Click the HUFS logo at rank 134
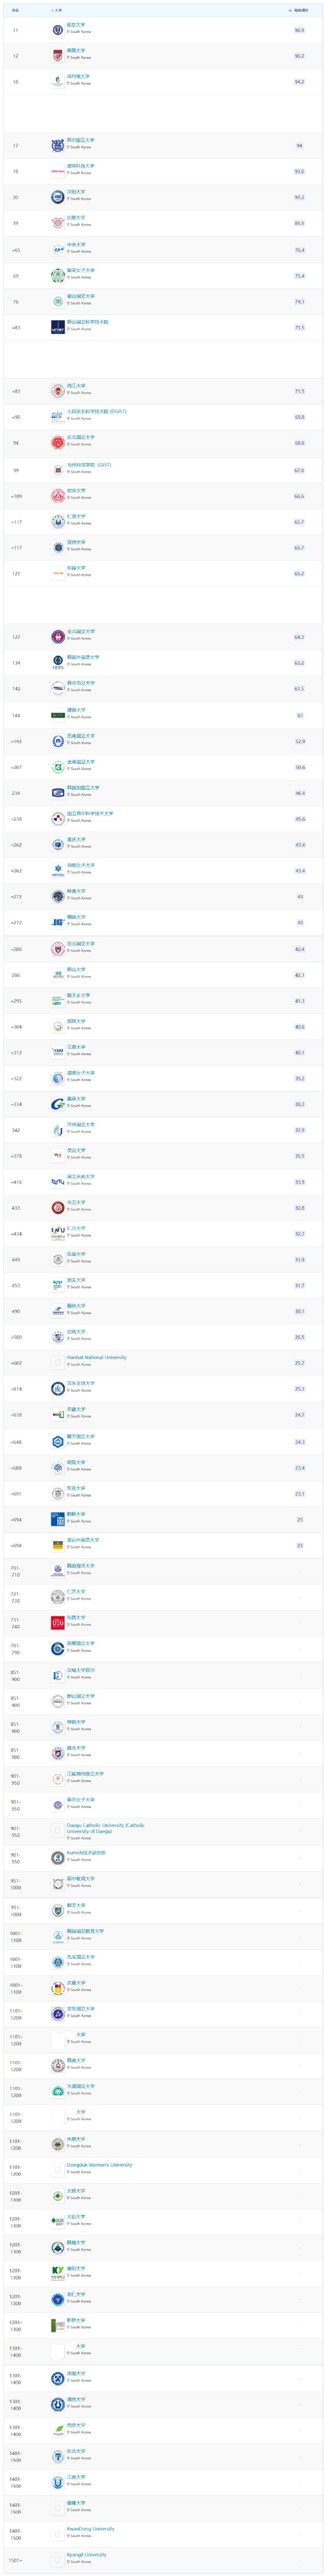 click(x=58, y=663)
